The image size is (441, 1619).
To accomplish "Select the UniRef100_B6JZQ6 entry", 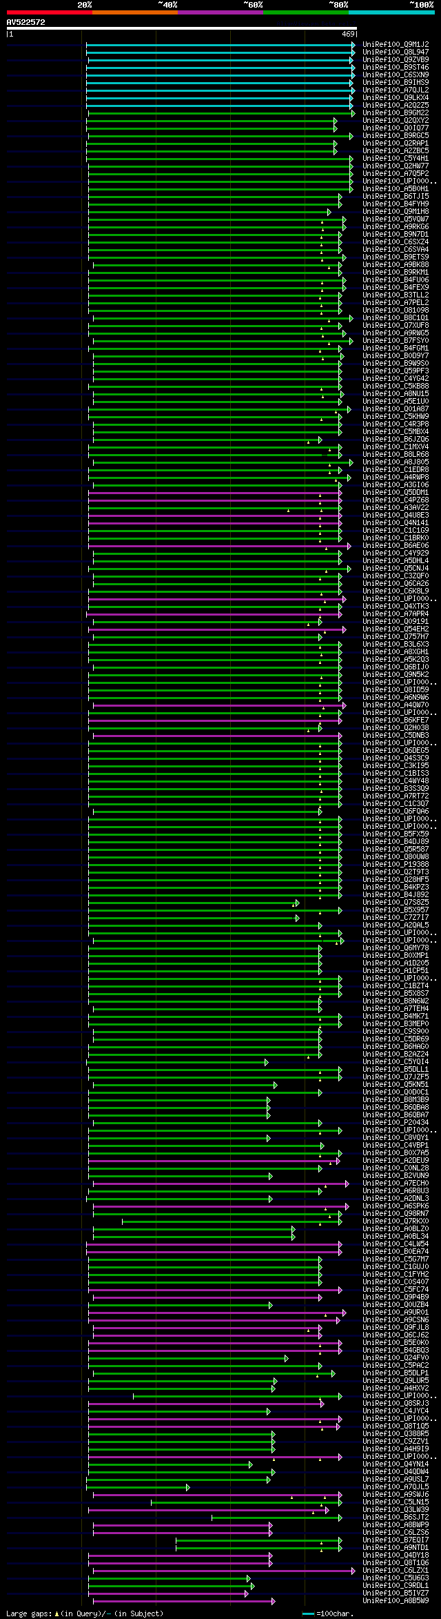I will (396, 439).
